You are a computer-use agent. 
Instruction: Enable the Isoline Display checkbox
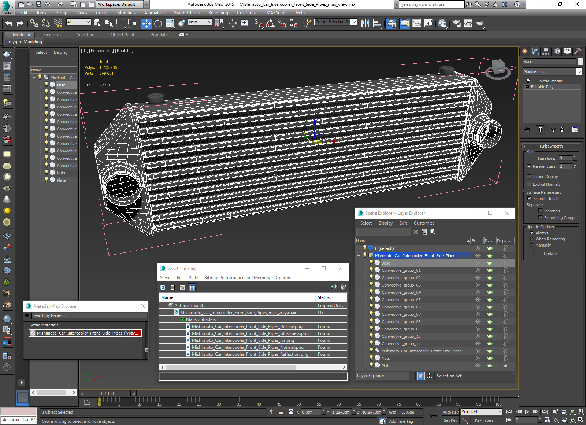click(x=529, y=177)
